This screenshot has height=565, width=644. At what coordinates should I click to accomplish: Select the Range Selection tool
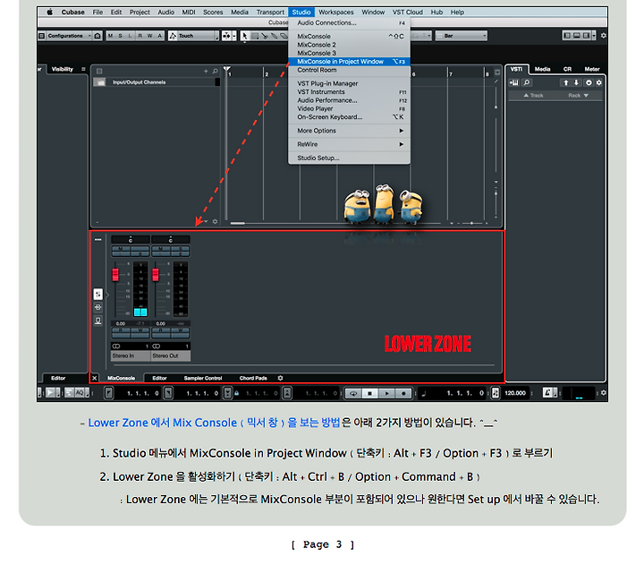[255, 36]
